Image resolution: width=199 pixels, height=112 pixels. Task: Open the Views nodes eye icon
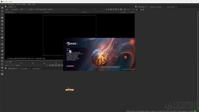2,48
